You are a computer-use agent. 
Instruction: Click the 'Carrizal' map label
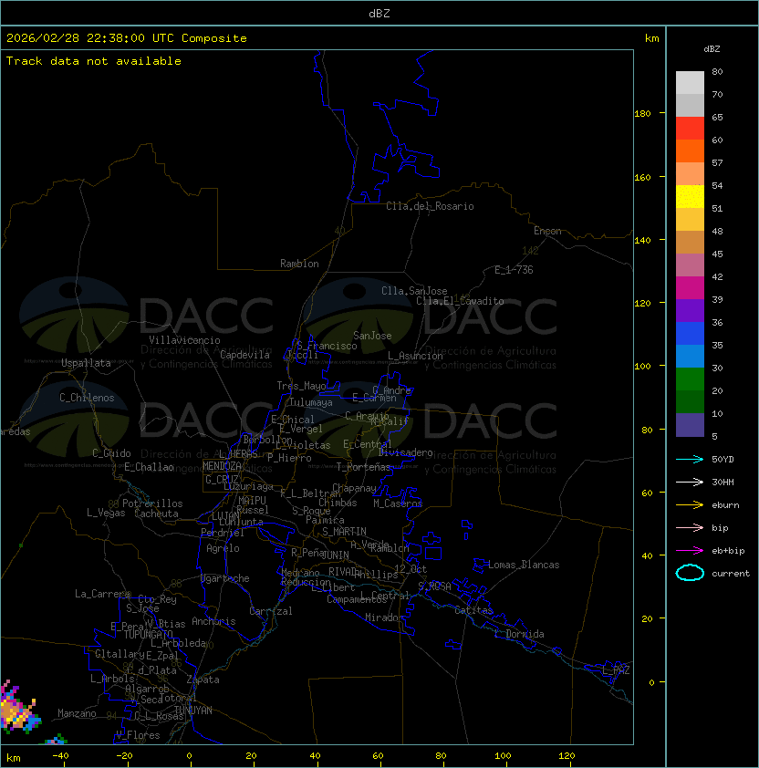[270, 611]
